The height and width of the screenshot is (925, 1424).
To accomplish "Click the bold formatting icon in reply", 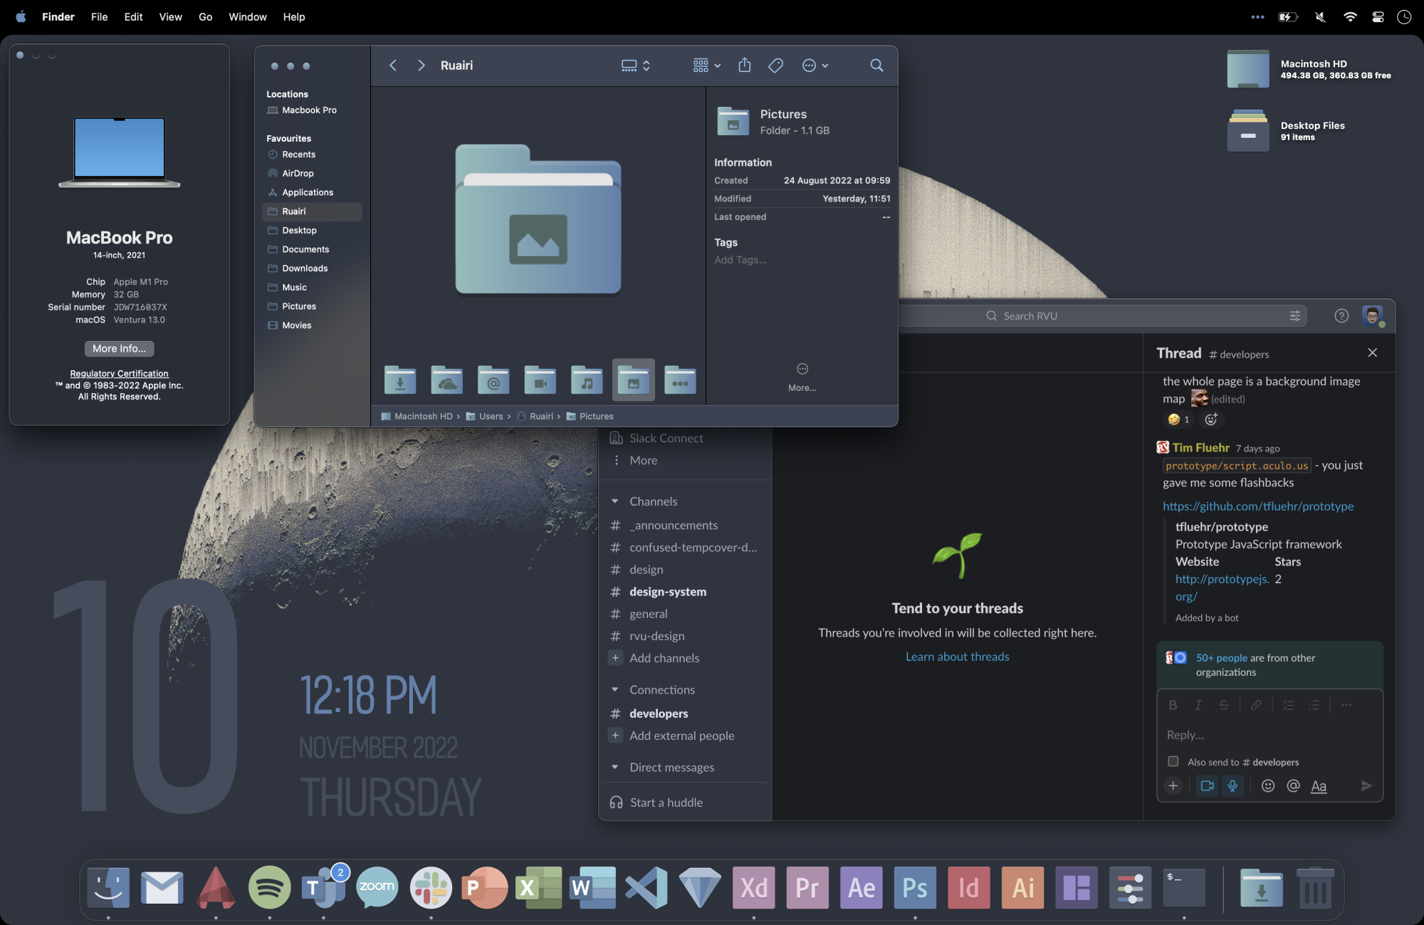I will [x=1173, y=705].
